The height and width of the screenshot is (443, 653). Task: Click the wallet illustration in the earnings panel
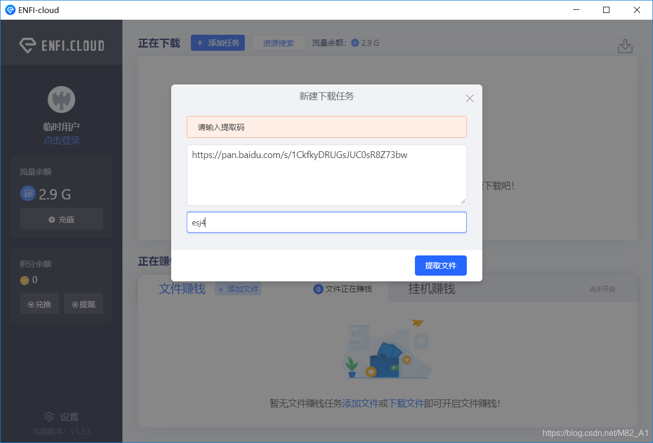pyautogui.click(x=387, y=349)
